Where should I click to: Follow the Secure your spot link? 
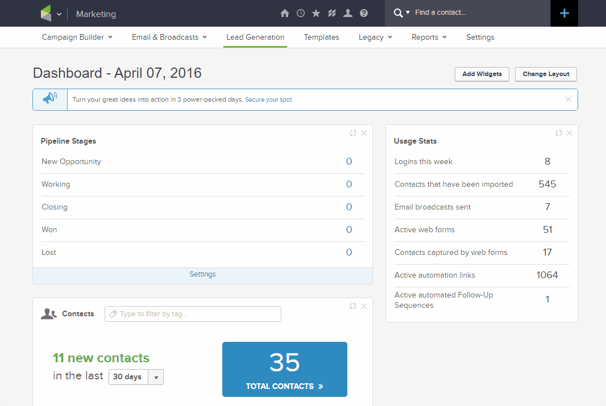[x=269, y=99]
